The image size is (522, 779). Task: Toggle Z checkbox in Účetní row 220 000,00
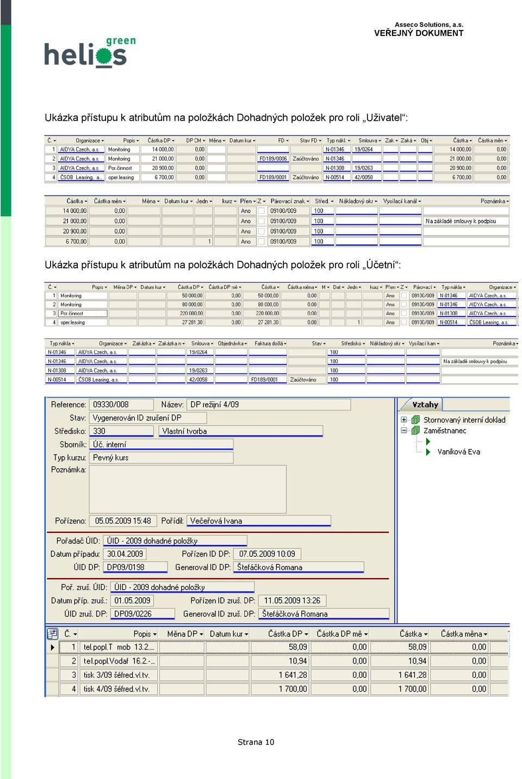(x=404, y=313)
